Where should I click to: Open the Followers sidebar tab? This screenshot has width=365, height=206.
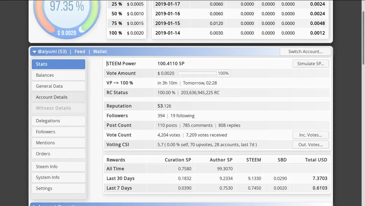(59, 132)
